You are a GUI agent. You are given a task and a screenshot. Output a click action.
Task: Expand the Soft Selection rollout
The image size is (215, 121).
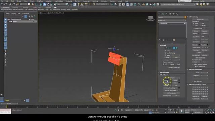tap(164, 73)
